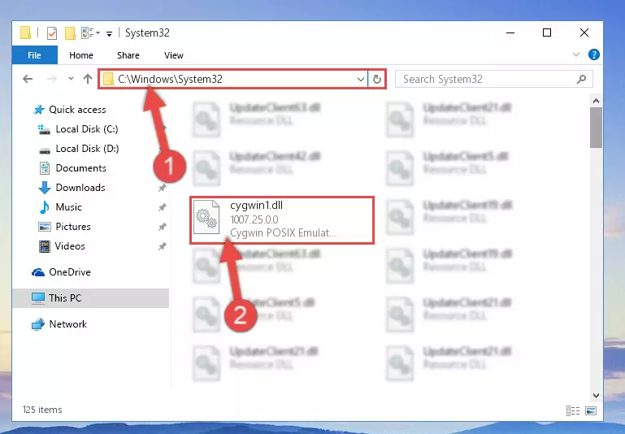
Task: Click the pin icon beside Music
Action: (x=163, y=207)
